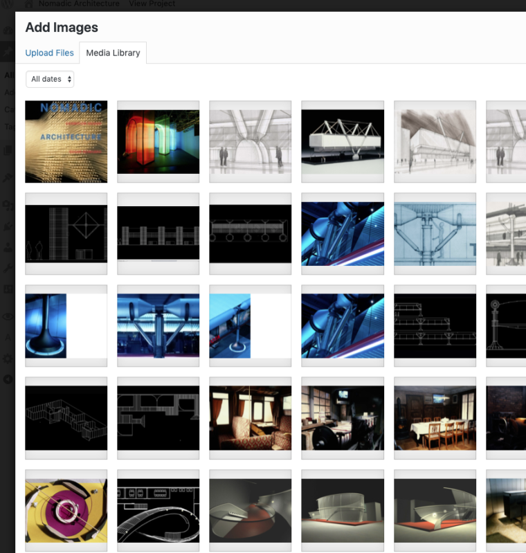Select the Nomadic Architecture cover thumbnail
The height and width of the screenshot is (553, 526).
coord(66,142)
